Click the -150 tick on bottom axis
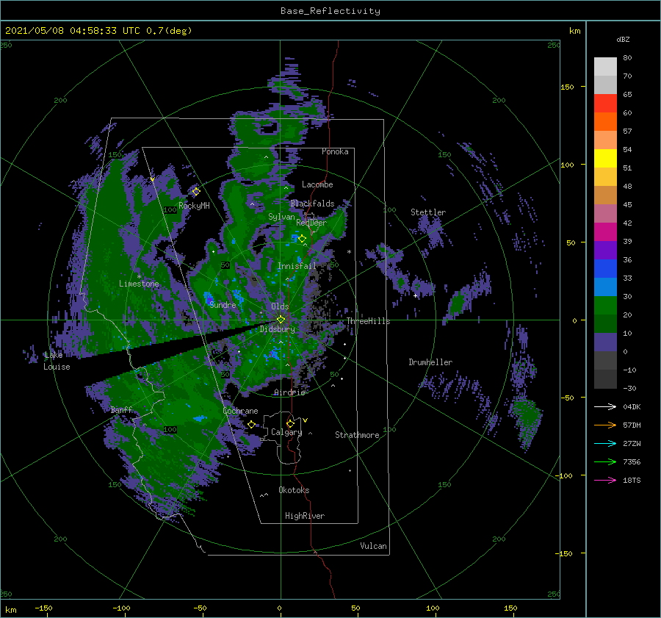This screenshot has width=661, height=618. tap(43, 608)
